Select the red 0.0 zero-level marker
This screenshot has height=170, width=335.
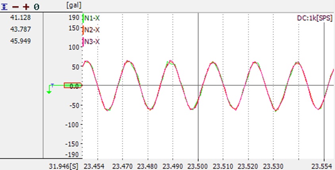[73, 85]
